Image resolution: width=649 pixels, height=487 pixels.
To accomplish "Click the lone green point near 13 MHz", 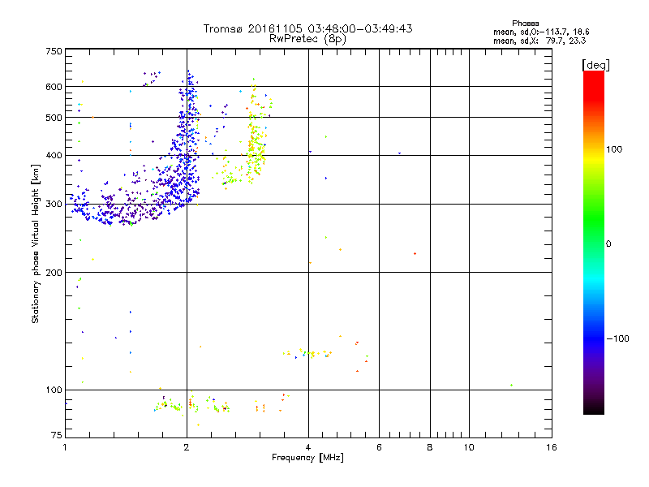I will tap(512, 385).
